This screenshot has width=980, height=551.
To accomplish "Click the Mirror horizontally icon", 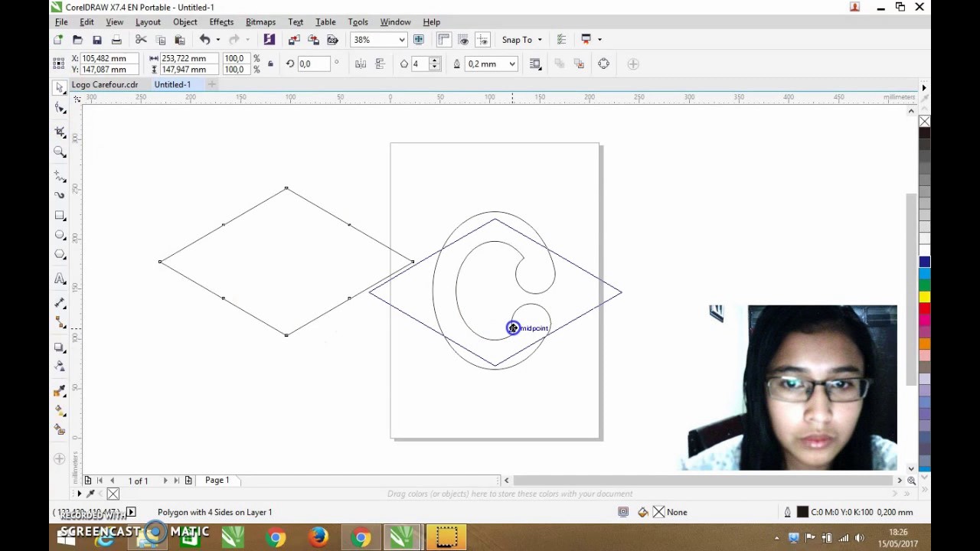I will pos(361,64).
